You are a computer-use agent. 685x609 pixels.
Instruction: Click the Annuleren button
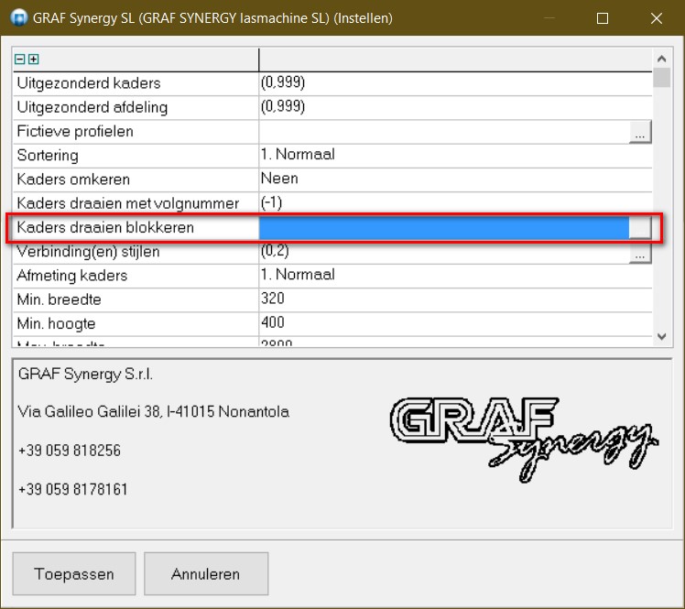tap(206, 573)
